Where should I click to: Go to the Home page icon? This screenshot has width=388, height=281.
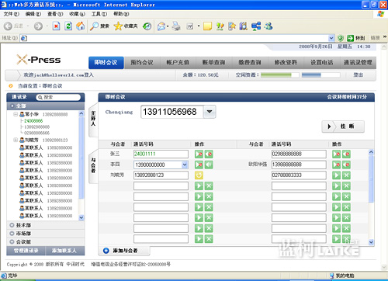[81, 26]
